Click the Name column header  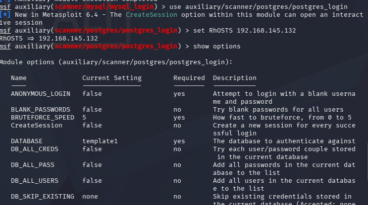coord(18,78)
